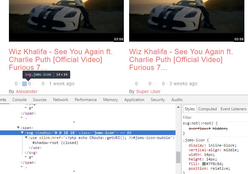Click the right video thumbnail

187,21
